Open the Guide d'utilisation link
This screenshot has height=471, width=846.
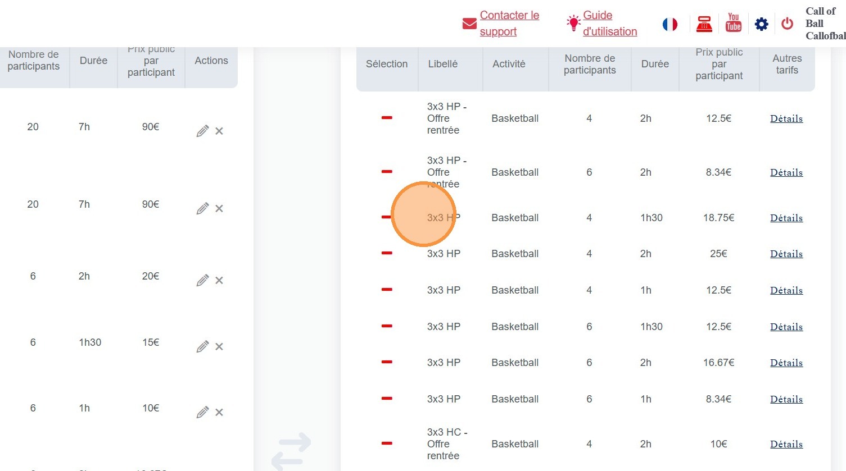tap(609, 23)
